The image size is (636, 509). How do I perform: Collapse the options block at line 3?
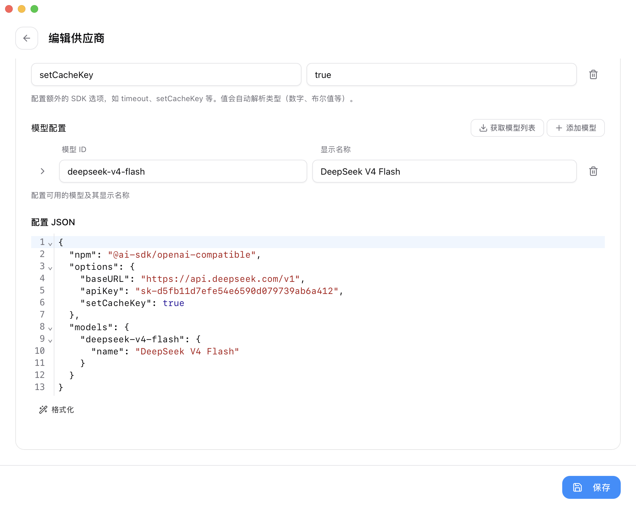click(50, 268)
